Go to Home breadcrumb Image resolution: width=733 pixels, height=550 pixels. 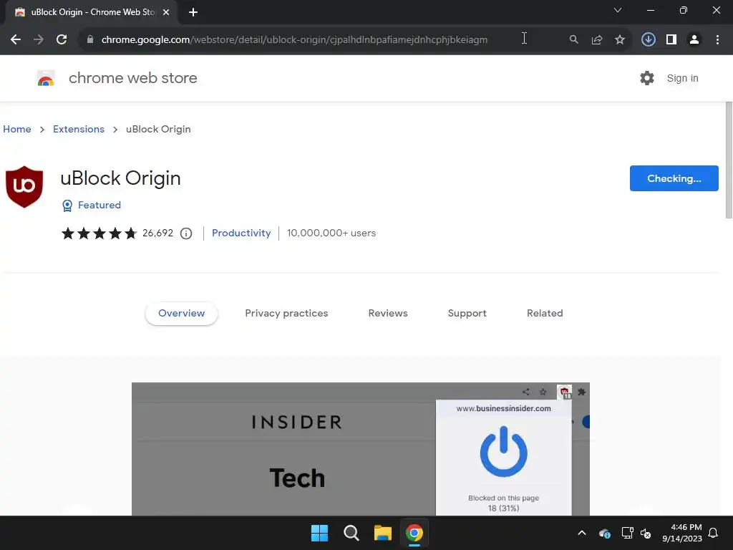(x=17, y=129)
